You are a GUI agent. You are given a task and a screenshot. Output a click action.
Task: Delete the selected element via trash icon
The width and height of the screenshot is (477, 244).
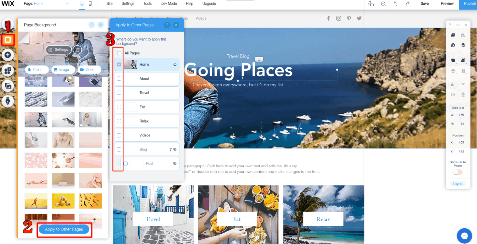click(x=463, y=45)
